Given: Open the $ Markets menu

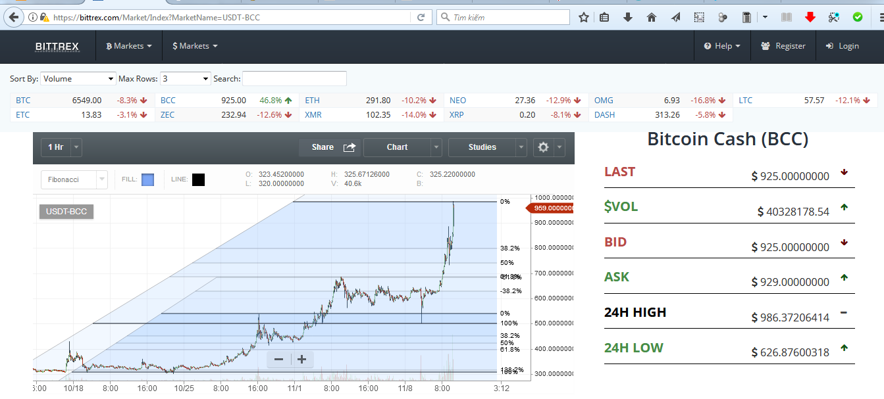Looking at the screenshot, I should point(195,46).
